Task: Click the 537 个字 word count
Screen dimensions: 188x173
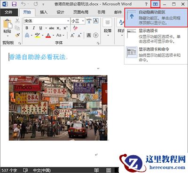Action: [x=9, y=170]
